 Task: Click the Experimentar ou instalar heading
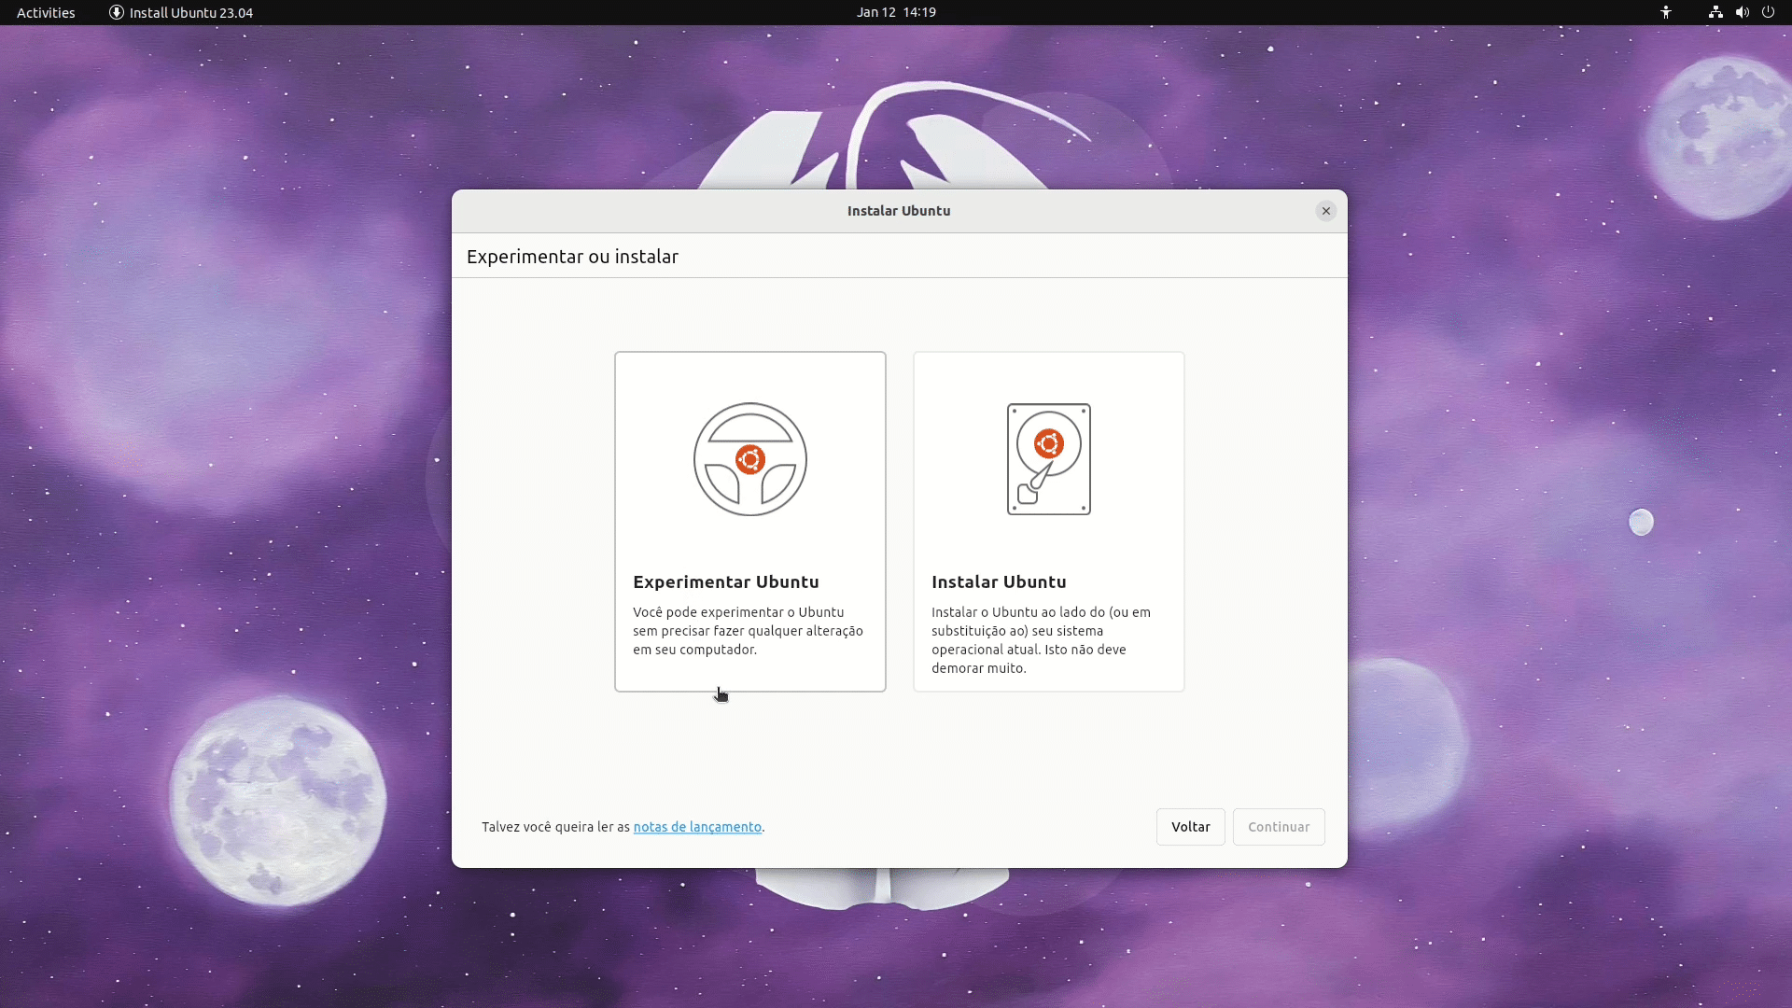(572, 257)
